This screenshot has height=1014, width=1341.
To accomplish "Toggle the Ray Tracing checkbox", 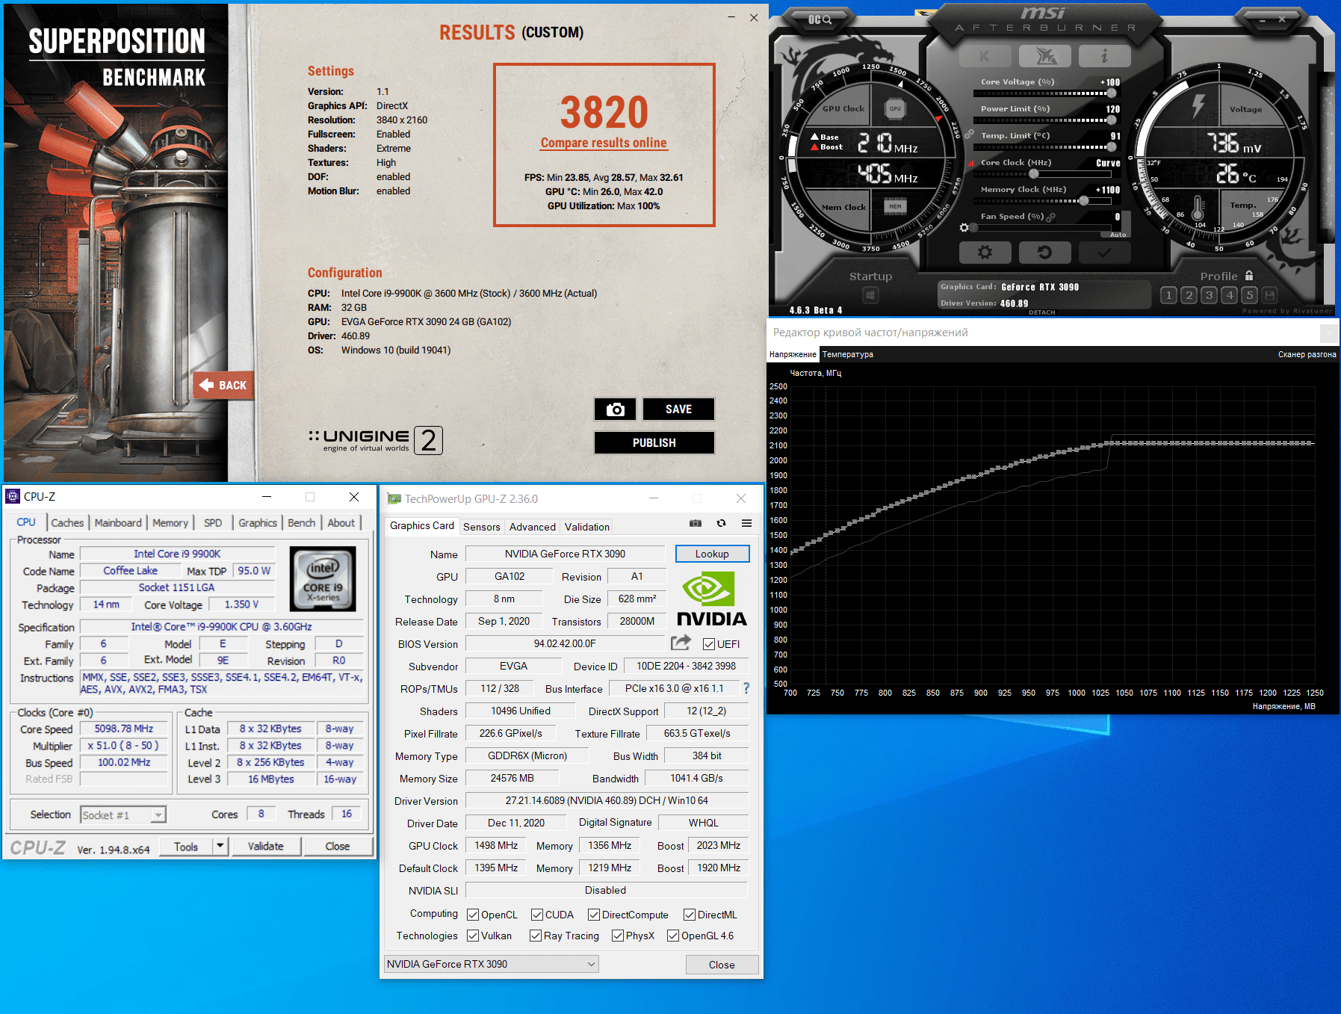I will (536, 936).
